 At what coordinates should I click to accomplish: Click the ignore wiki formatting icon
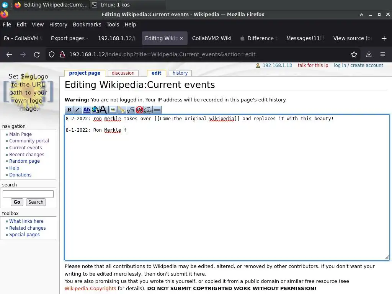click(x=139, y=110)
